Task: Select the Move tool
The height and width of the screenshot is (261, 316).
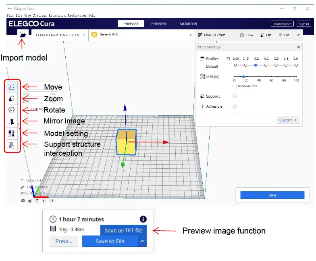Action: [x=11, y=87]
